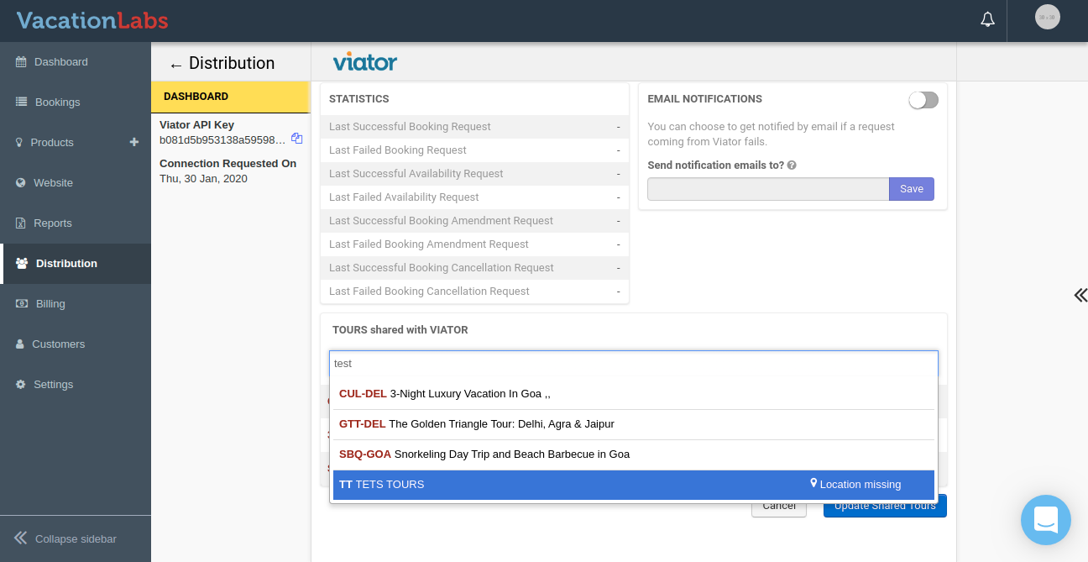Expand the right side panel chevrons
Viewport: 1088px width, 562px height.
pos(1080,295)
